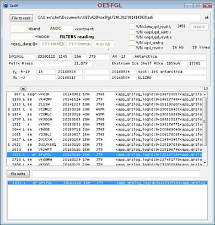Click the mode filter input field
The image size is (215, 225).
coord(22,36)
